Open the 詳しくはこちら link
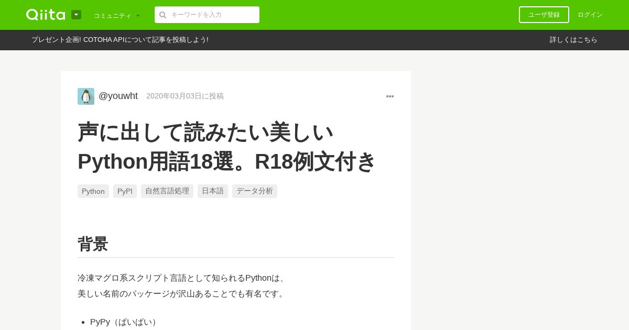The width and height of the screenshot is (629, 330). click(x=573, y=40)
